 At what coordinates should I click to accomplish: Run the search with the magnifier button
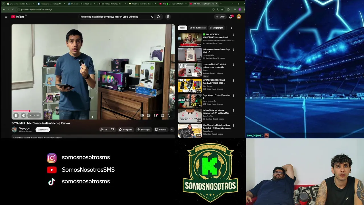click(x=158, y=17)
